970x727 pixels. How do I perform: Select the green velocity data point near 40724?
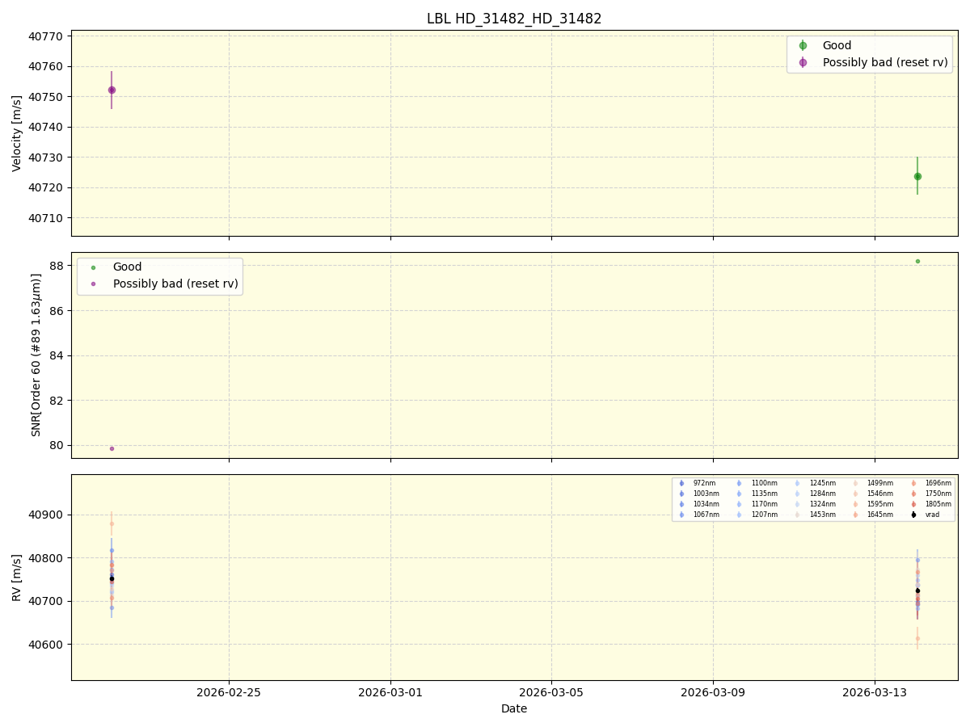[917, 176]
